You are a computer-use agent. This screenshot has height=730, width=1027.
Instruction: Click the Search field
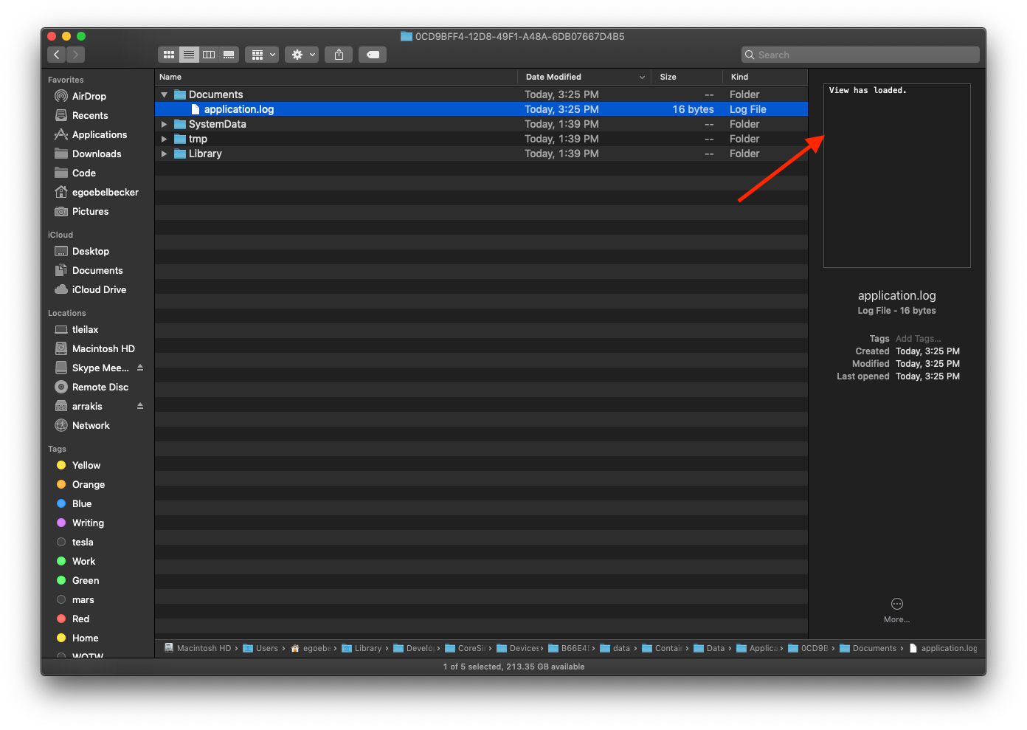click(860, 55)
